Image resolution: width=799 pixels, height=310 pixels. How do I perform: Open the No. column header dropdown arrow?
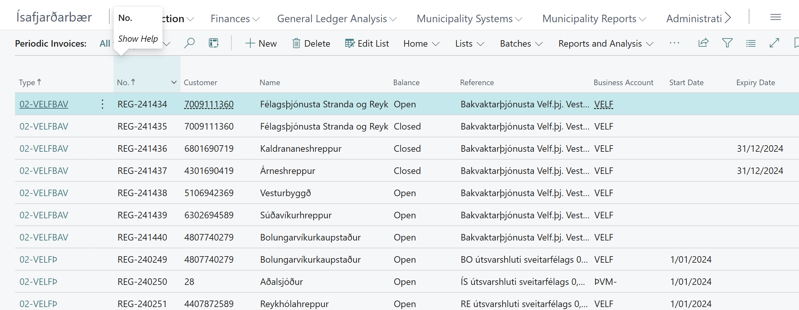pos(174,82)
